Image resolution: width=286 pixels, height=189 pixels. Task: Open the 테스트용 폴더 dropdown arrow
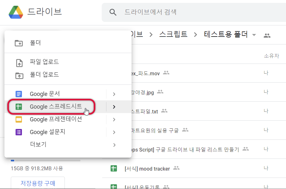254,35
